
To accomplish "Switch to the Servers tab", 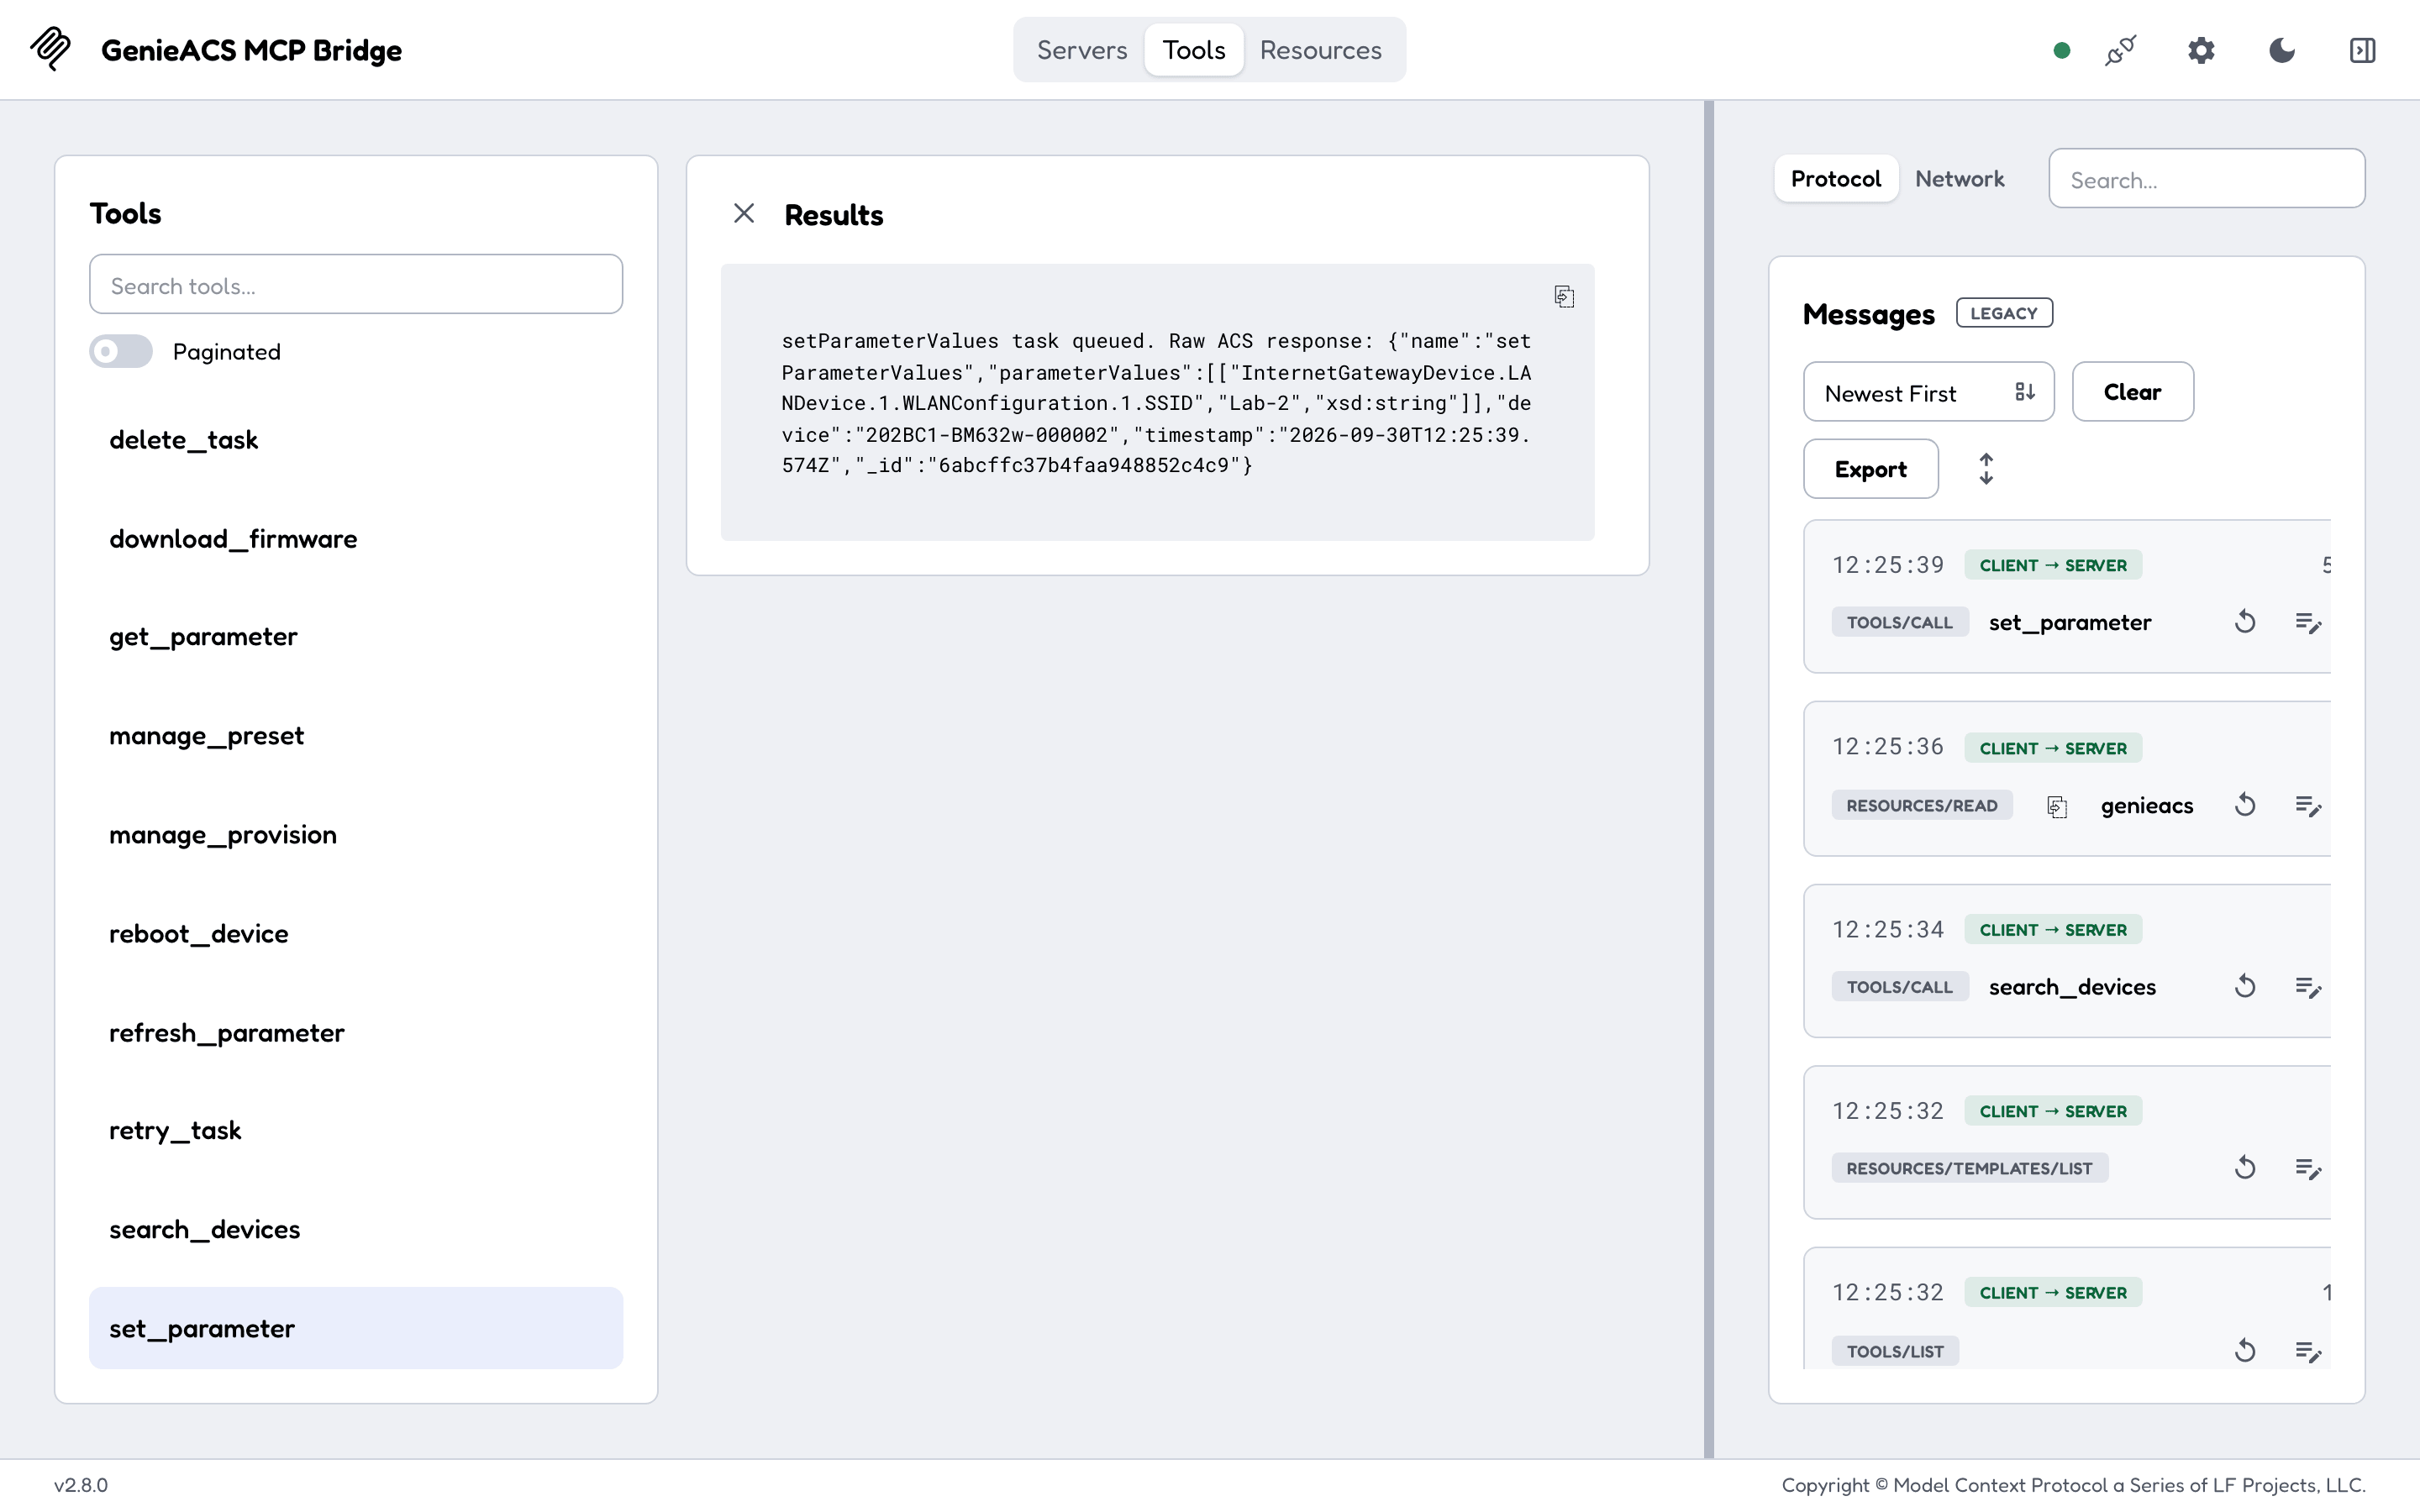I will tap(1081, 50).
